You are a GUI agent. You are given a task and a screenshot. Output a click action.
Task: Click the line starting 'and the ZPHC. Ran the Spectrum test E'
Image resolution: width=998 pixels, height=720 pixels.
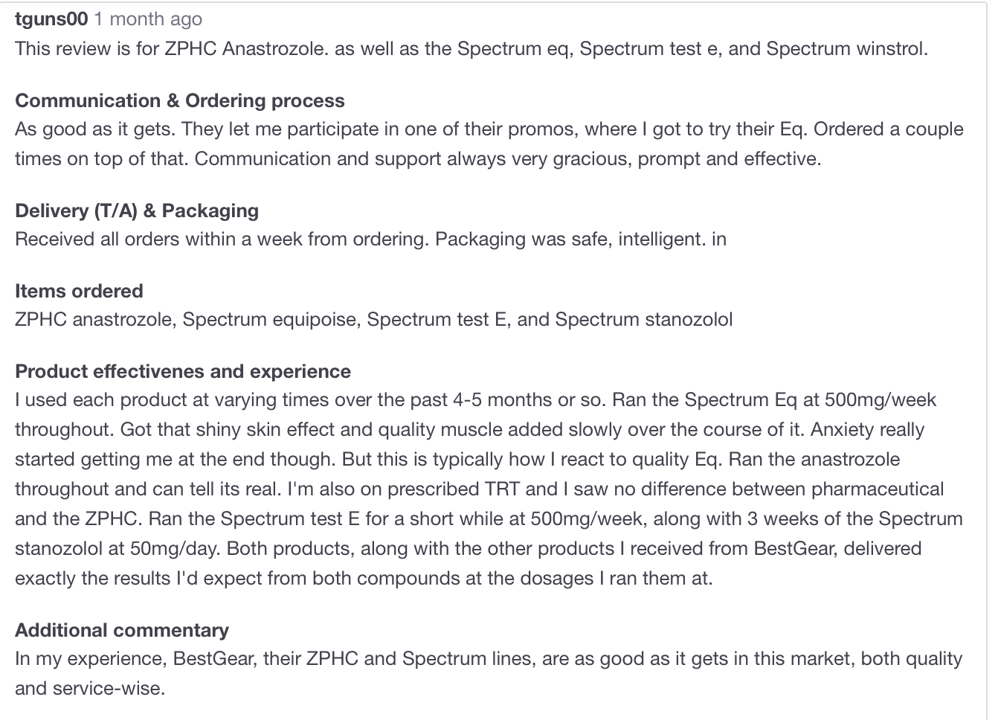(x=489, y=519)
